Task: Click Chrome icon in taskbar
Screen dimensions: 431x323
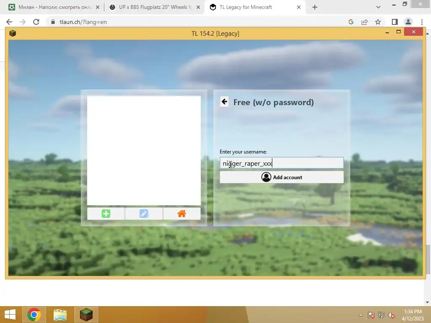Action: 34,315
